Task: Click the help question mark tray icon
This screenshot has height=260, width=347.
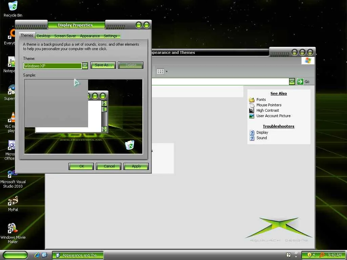Action: pos(288,255)
